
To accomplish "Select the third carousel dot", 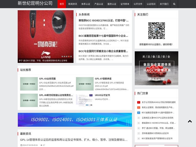I will tap(67, 57).
